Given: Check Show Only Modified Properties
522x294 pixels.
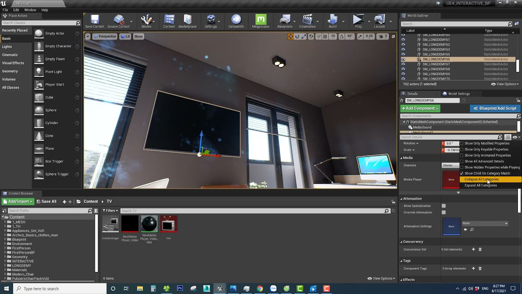Looking at the screenshot, I should click(x=462, y=143).
